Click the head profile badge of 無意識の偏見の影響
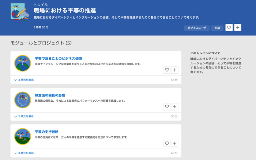 22,100
